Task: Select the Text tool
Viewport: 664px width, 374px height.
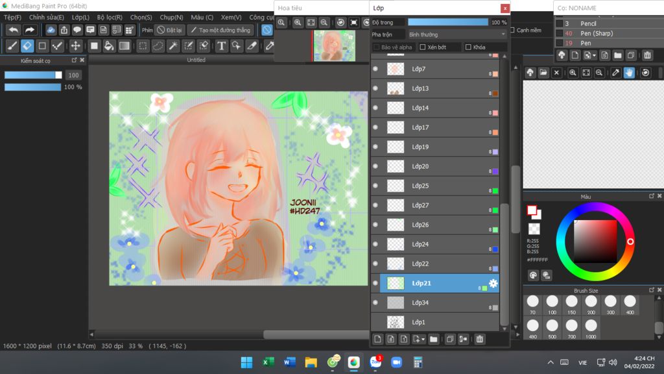Action: tap(221, 46)
